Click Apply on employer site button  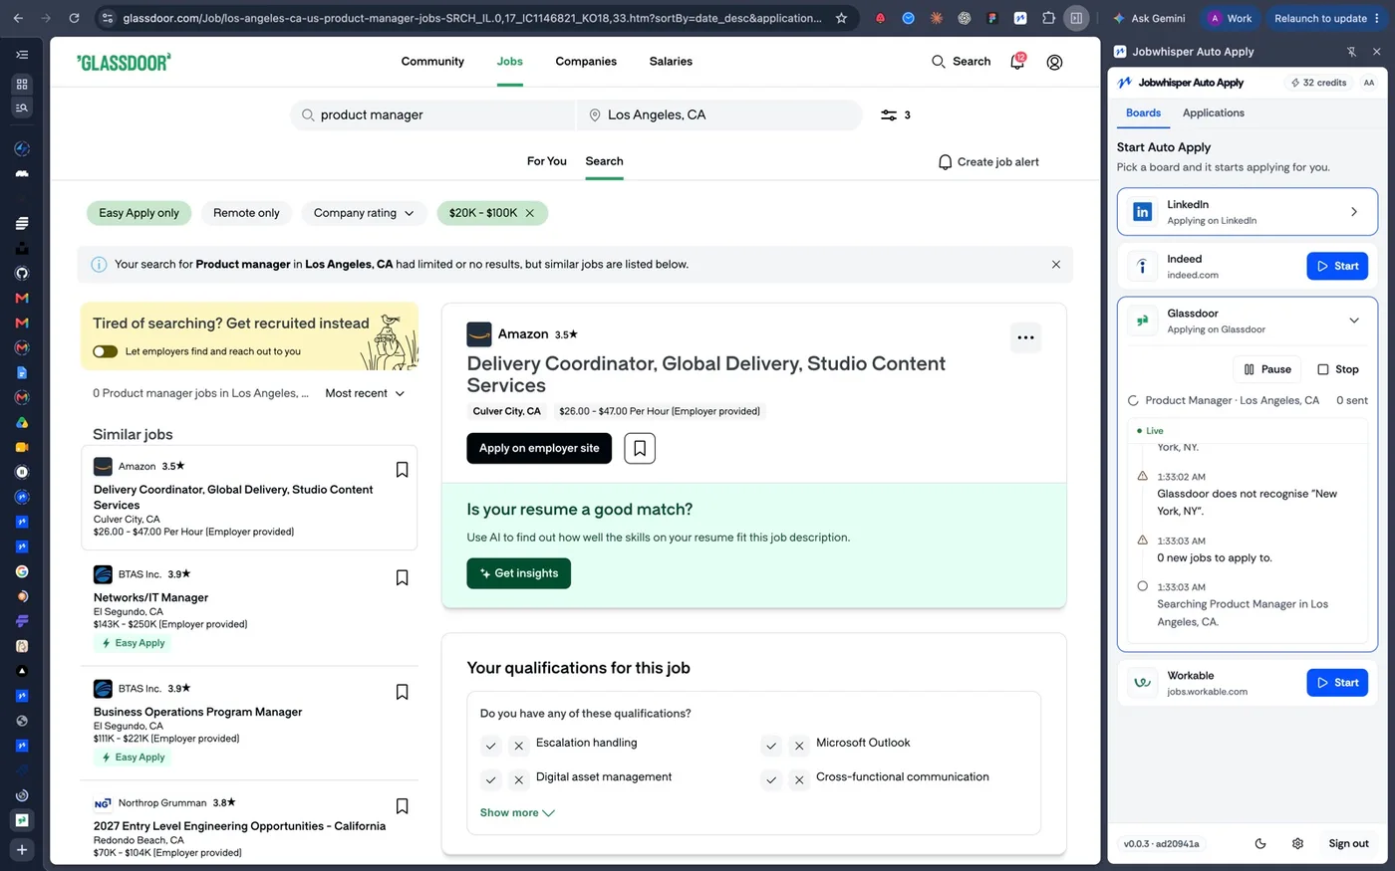tap(539, 448)
